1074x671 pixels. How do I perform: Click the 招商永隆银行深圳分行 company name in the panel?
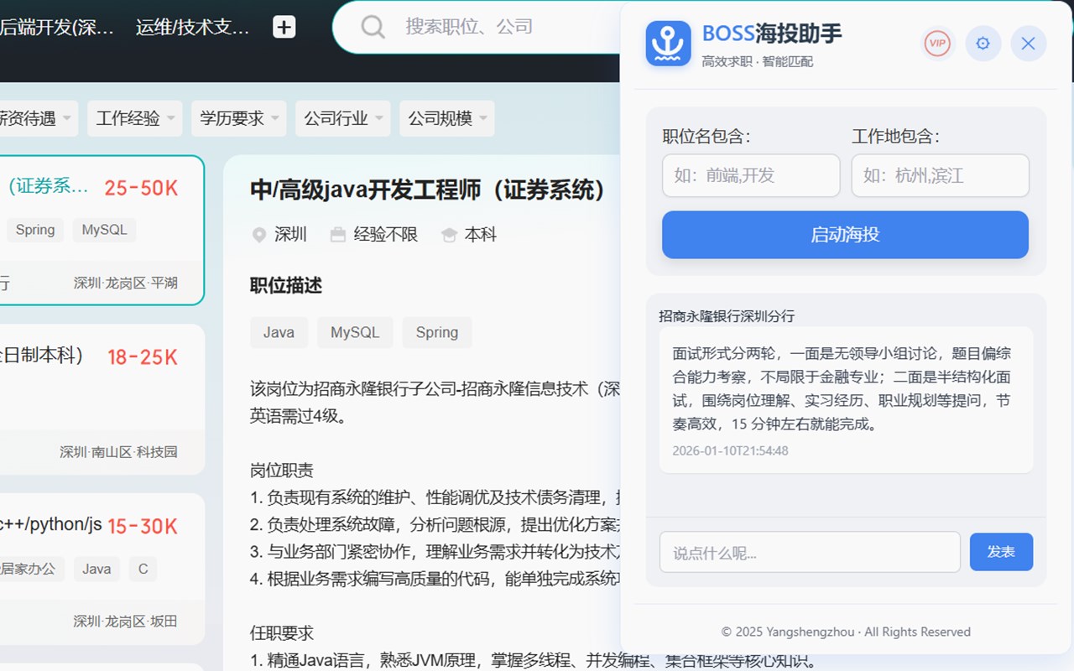pos(727,316)
